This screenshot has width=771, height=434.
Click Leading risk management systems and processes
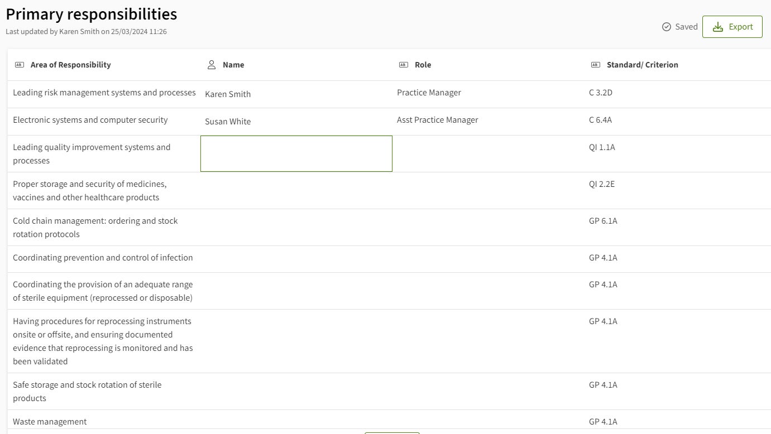104,93
